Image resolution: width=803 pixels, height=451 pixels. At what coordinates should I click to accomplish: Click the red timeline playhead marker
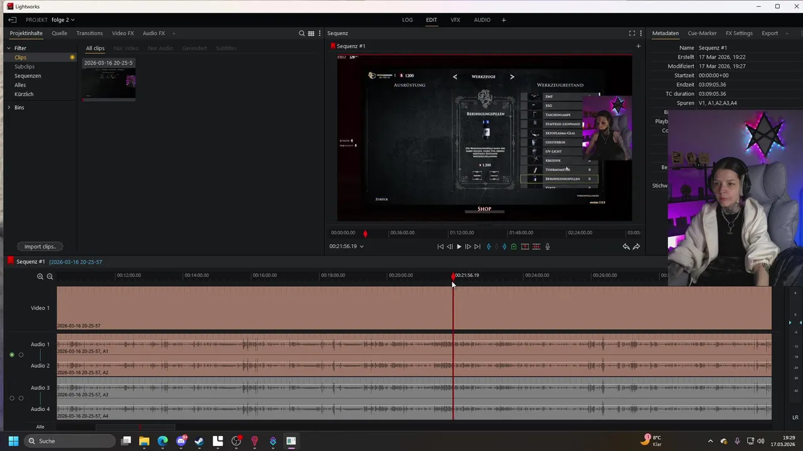tap(454, 276)
